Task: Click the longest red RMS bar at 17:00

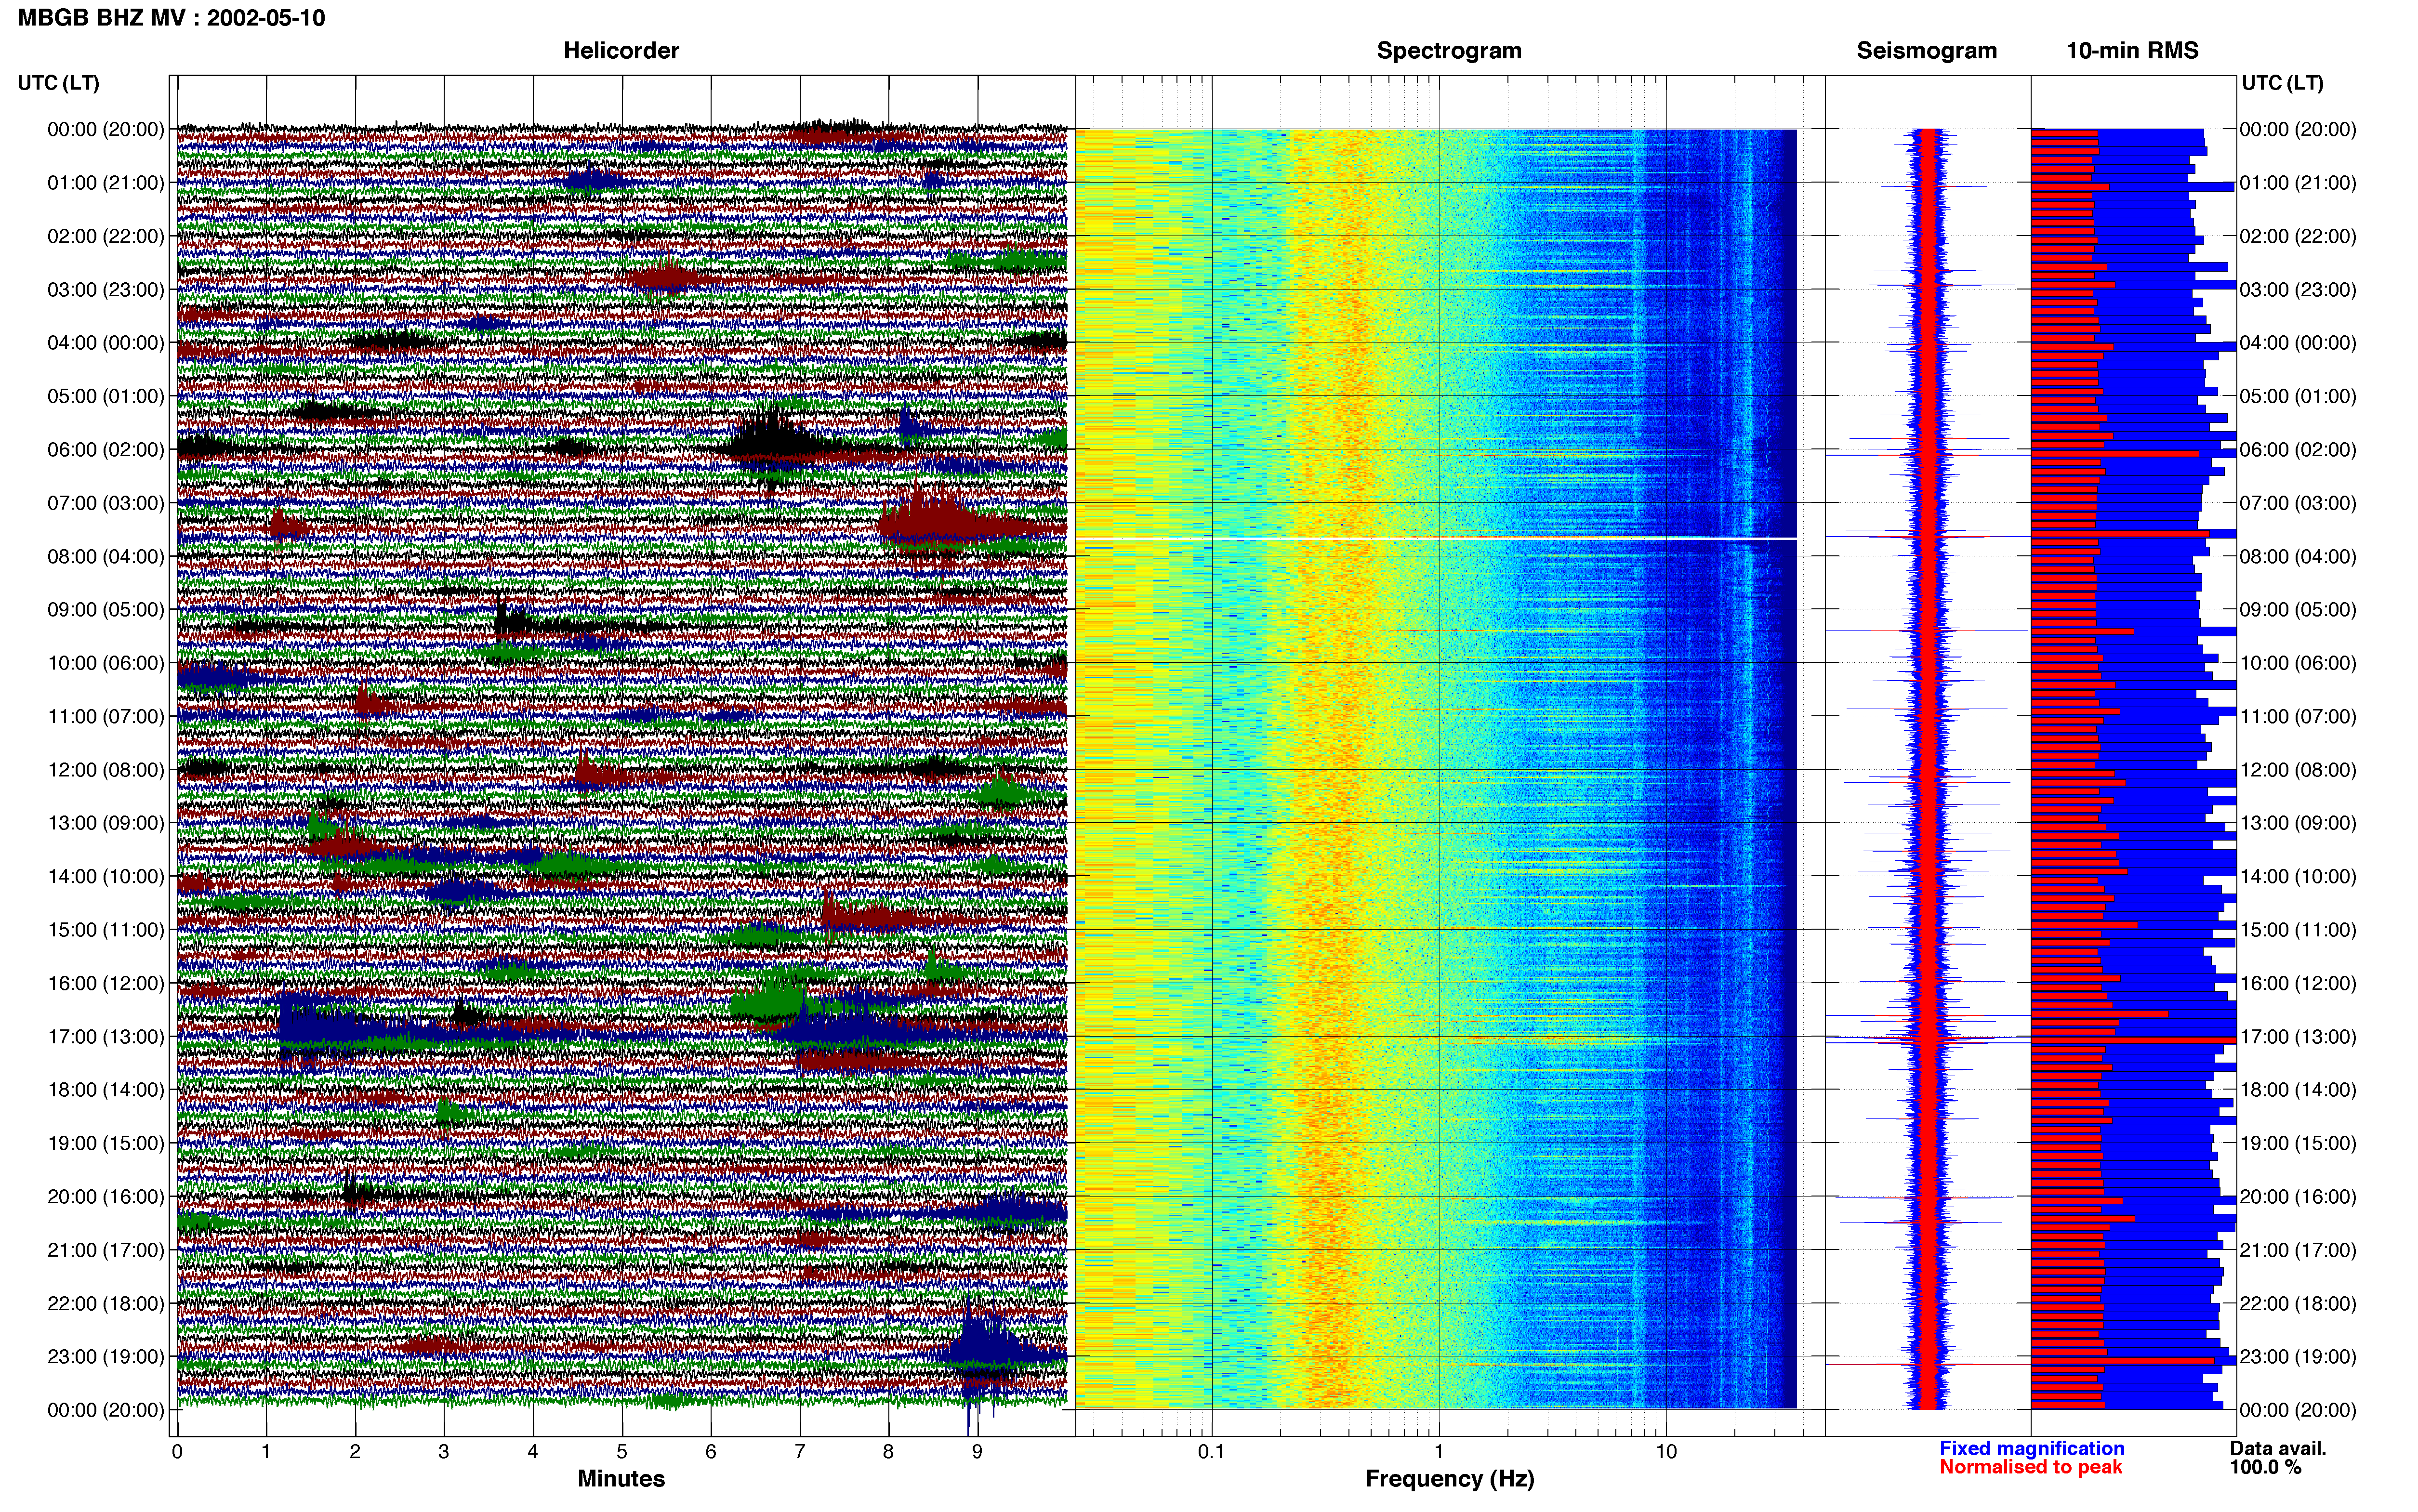Action: tap(2133, 1041)
